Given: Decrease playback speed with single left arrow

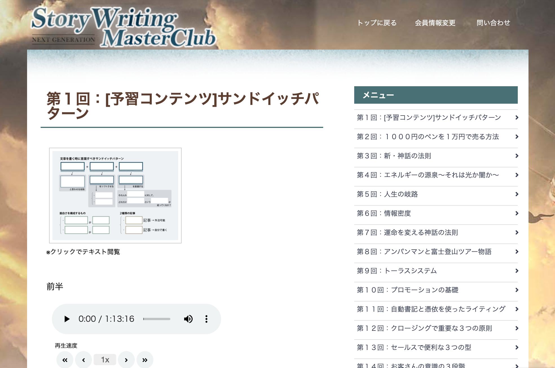Looking at the screenshot, I should click(x=83, y=360).
